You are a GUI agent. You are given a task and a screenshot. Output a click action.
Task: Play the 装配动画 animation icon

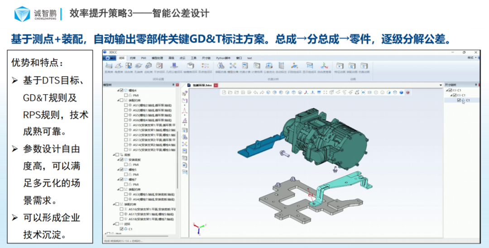coord(352,66)
